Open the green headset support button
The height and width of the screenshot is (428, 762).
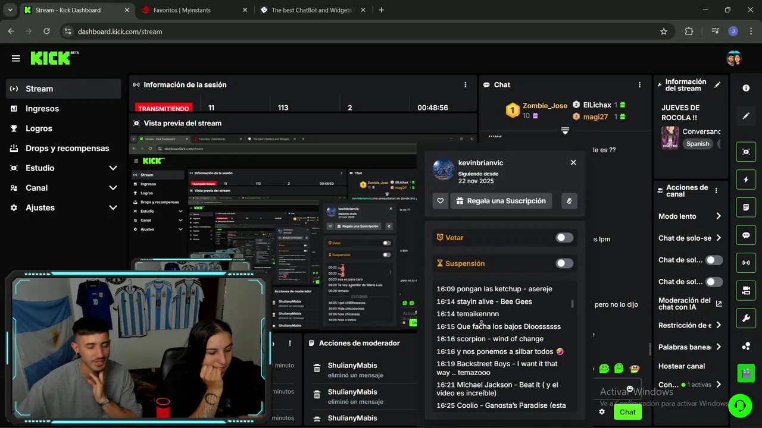coord(740,405)
